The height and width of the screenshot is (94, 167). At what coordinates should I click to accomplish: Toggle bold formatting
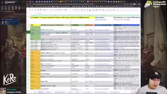coord(82,10)
